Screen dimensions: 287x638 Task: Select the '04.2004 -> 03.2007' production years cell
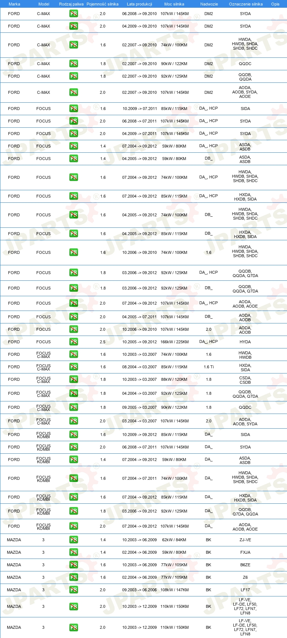pyautogui.click(x=139, y=393)
